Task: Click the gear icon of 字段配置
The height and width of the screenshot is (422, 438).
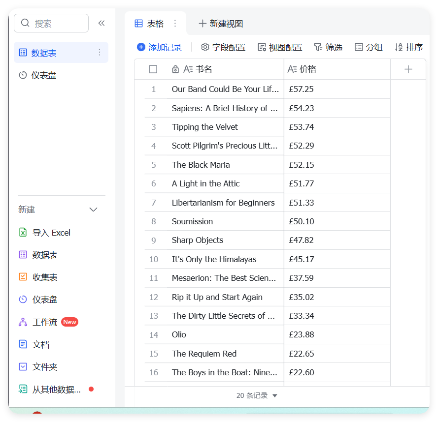Action: pyautogui.click(x=205, y=47)
